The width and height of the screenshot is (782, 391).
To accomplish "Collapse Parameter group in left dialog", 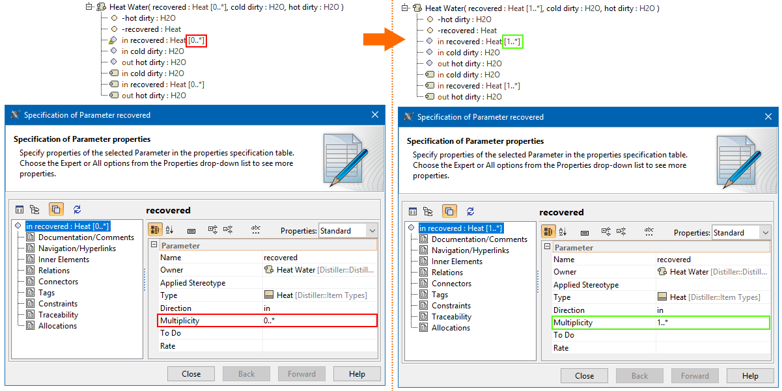I will [x=154, y=245].
